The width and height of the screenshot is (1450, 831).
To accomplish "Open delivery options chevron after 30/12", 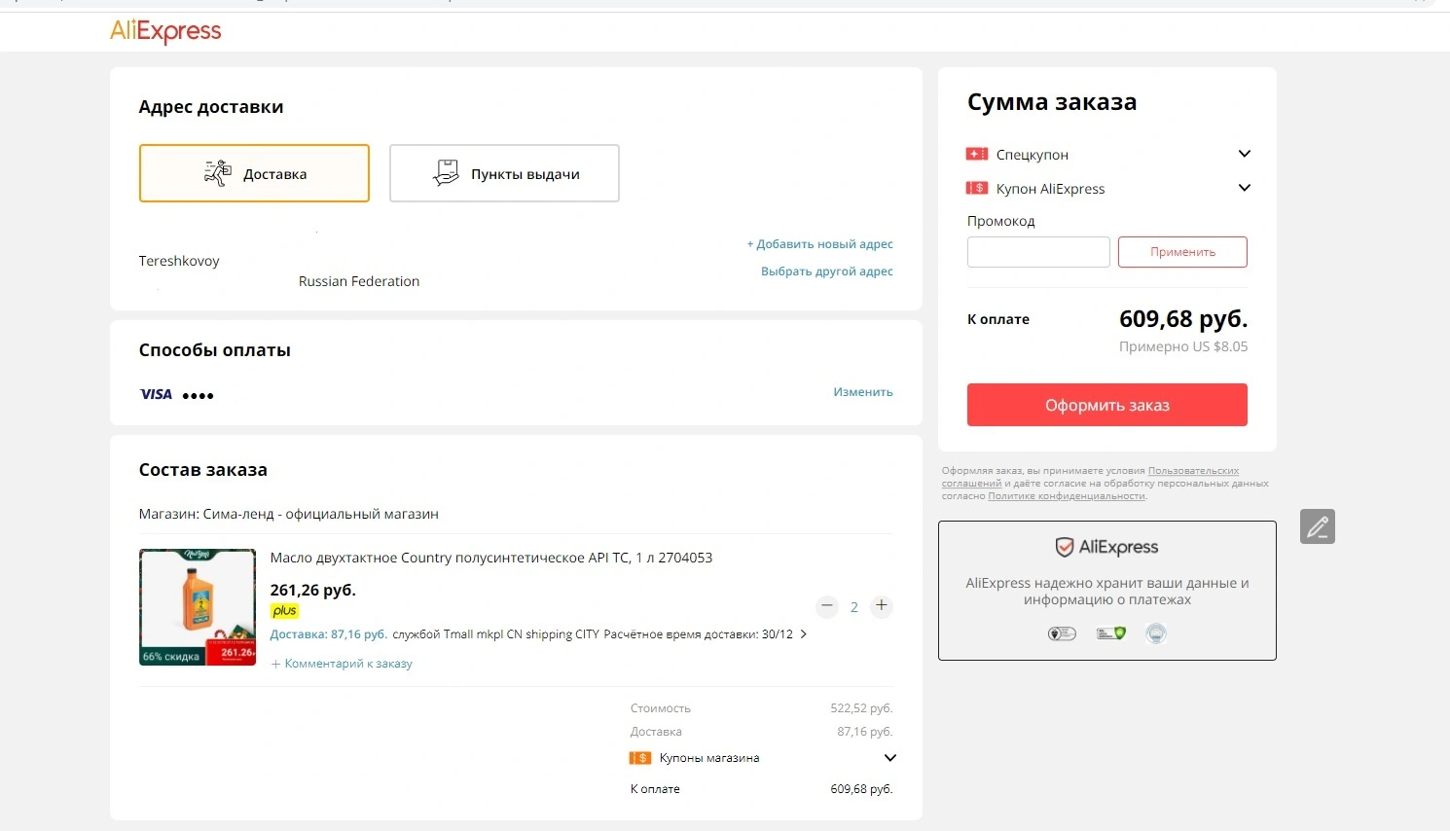I will point(803,634).
